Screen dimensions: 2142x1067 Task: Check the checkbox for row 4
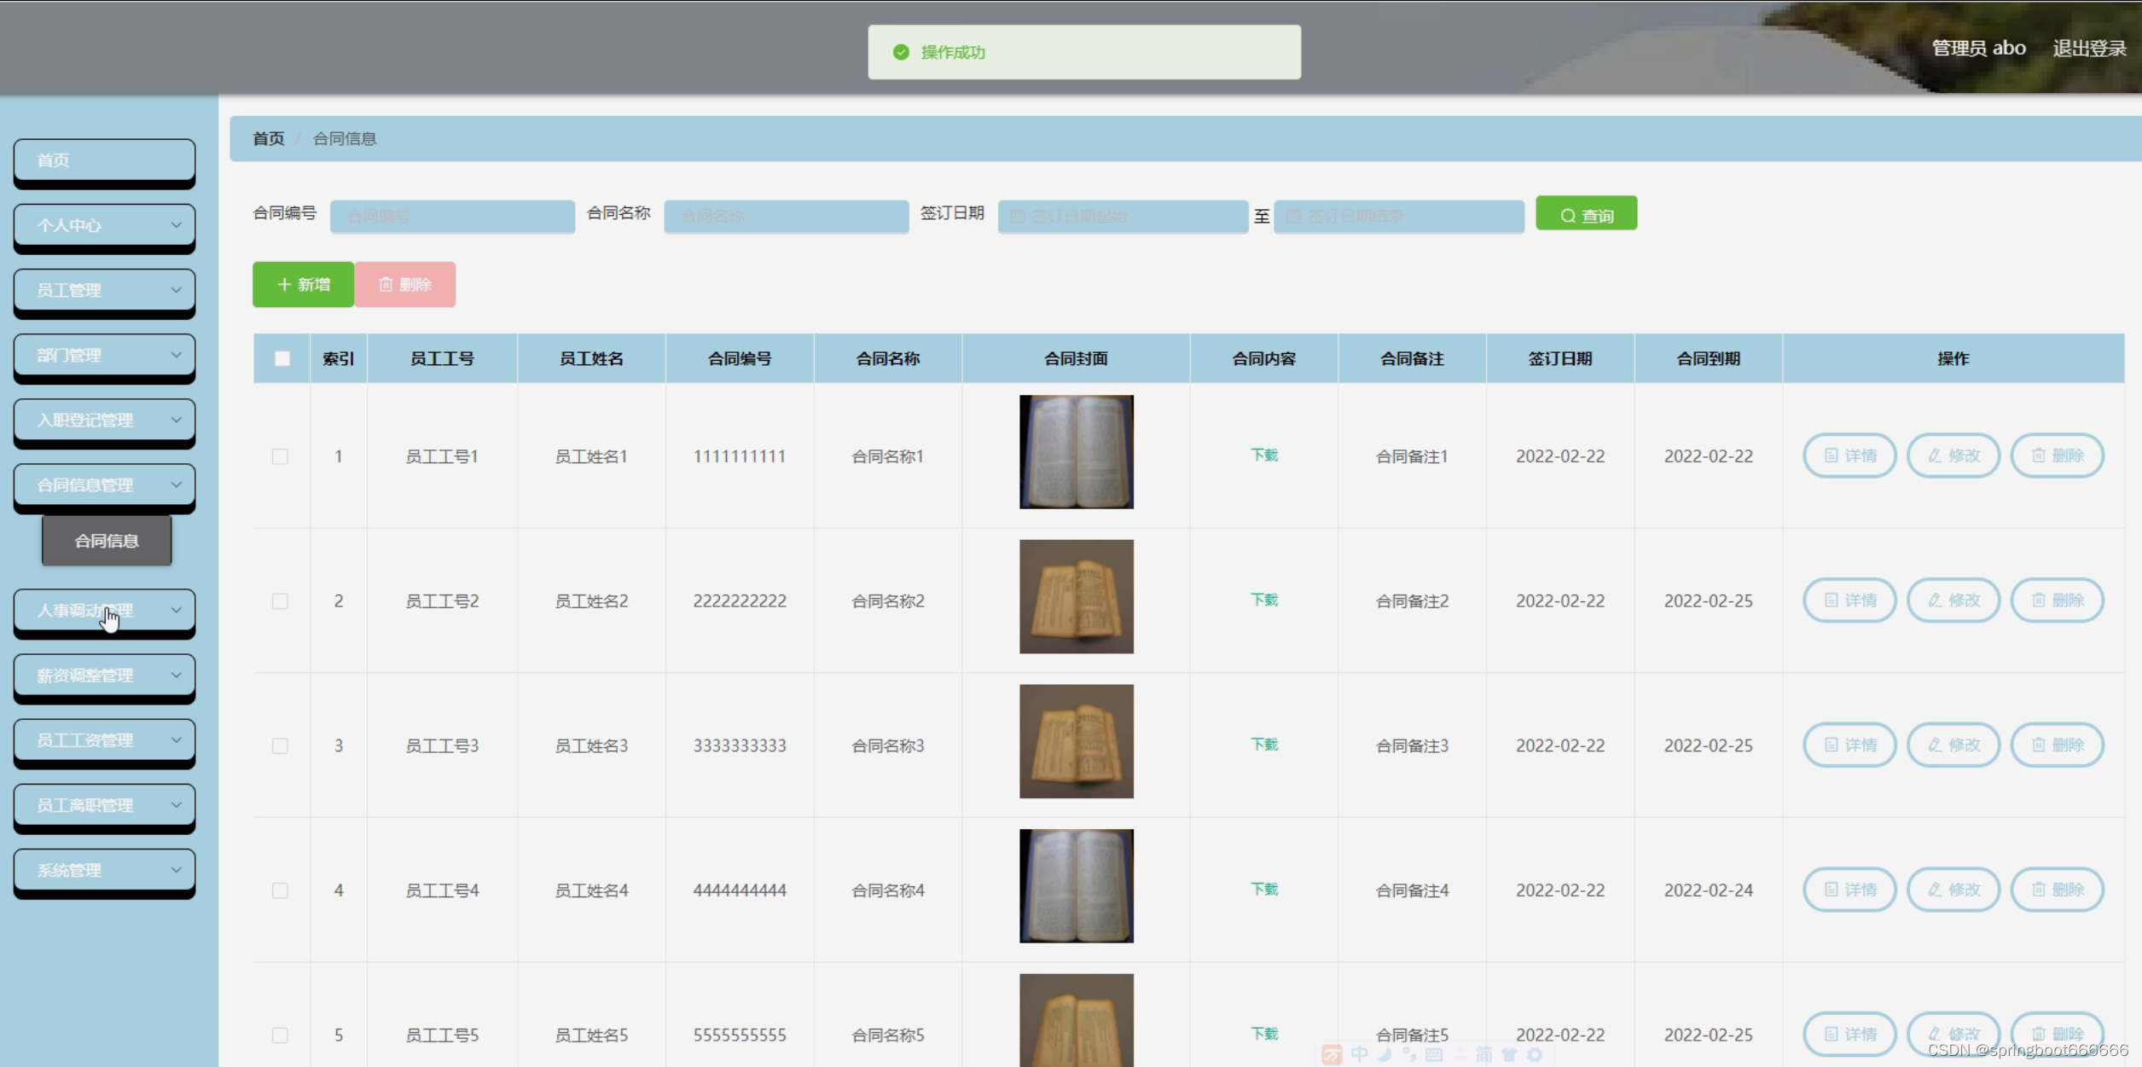coord(280,890)
